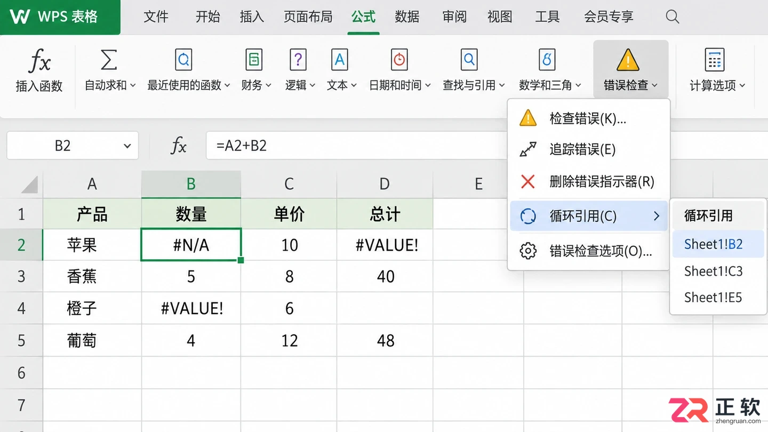
Task: Click the 葡萄 cell
Action: coord(92,340)
